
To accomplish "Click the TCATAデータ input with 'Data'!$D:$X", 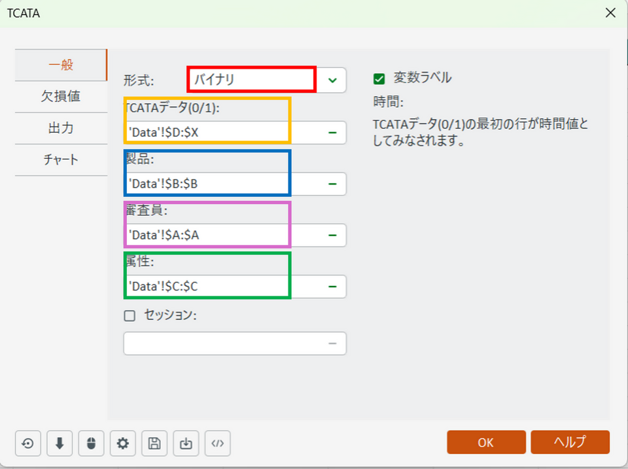I will pos(235,133).
